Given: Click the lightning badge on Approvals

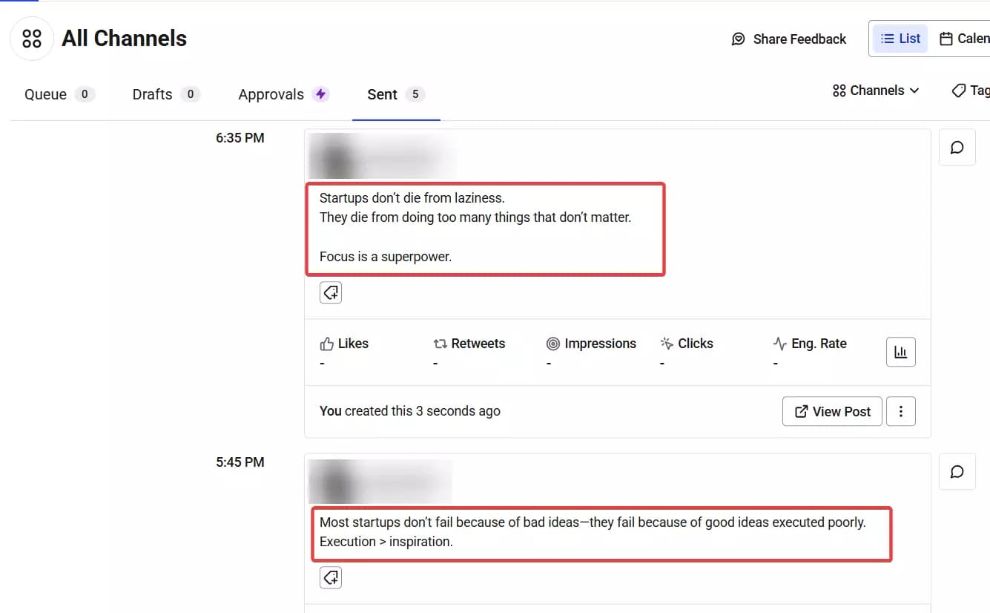Looking at the screenshot, I should tap(320, 94).
